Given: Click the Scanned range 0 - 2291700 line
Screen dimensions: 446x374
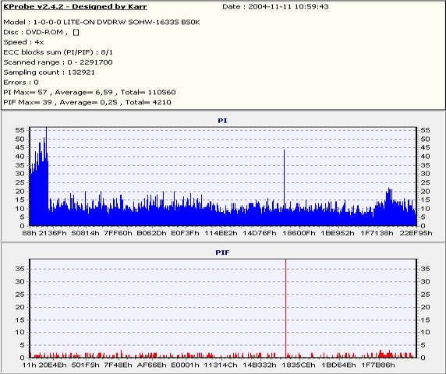Looking at the screenshot, I should tap(58, 62).
